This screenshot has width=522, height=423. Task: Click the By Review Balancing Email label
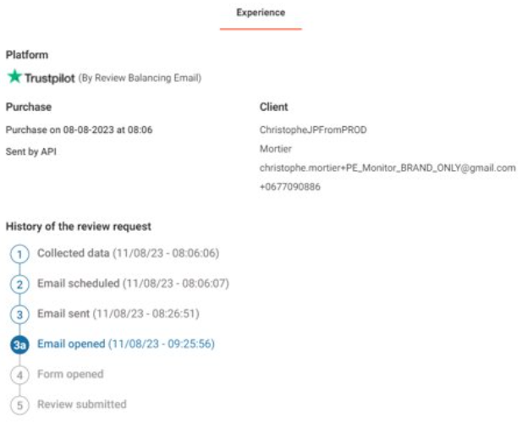click(140, 79)
